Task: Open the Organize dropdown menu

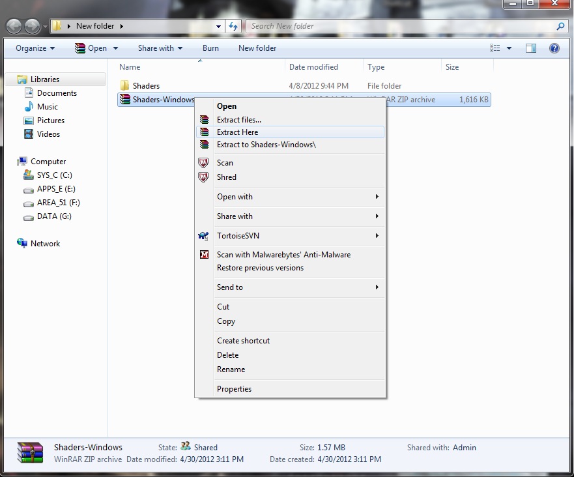Action: tap(35, 48)
